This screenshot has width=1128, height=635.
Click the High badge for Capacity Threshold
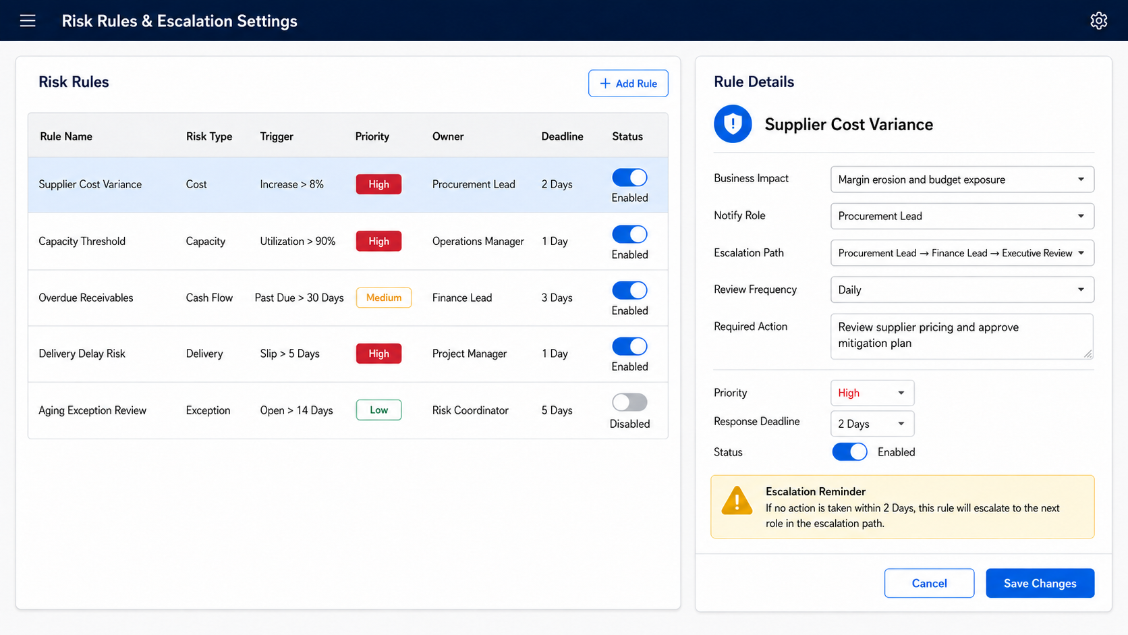(378, 241)
